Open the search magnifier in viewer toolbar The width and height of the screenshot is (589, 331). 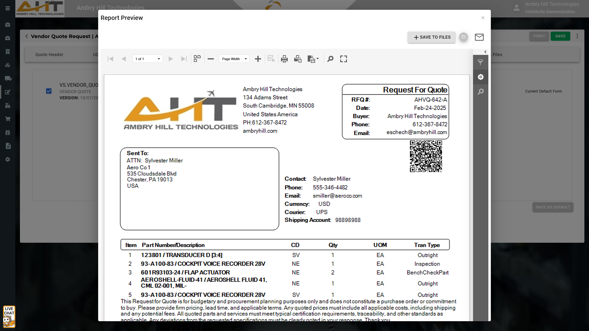pyautogui.click(x=330, y=59)
